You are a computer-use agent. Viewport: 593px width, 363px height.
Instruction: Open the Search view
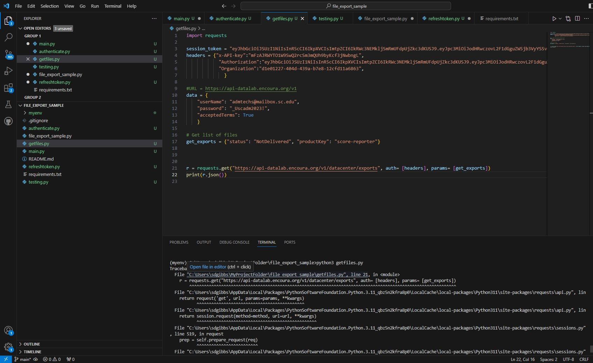pos(8,37)
